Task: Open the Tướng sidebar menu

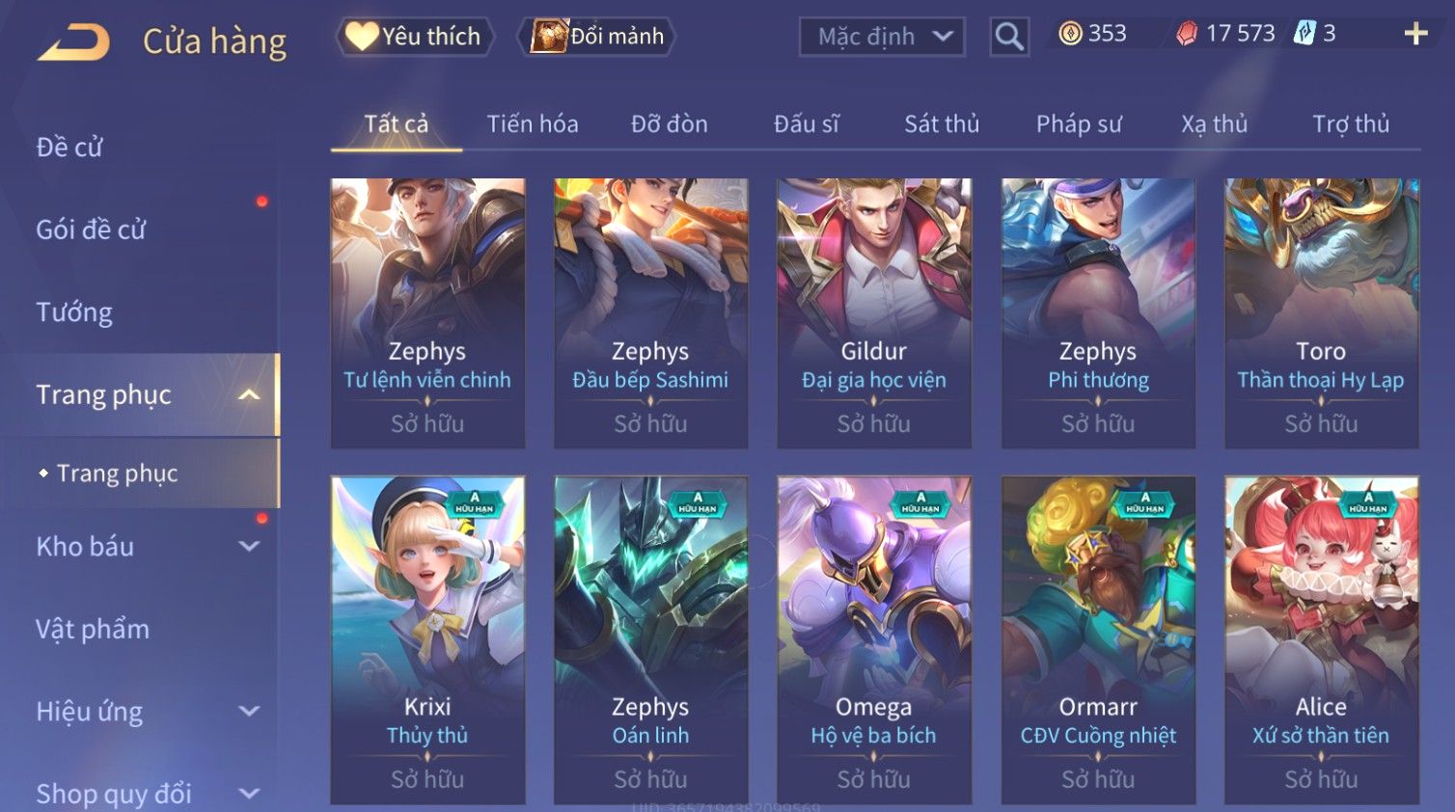Action: coord(74,312)
